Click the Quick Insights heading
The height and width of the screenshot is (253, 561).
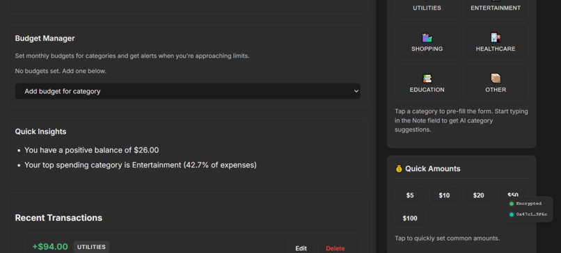(40, 131)
